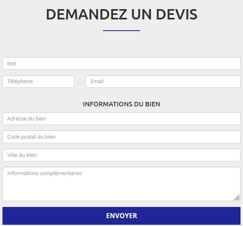This screenshot has height=226, width=243.
Task: Focus the Téléphone input field
Action: pyautogui.click(x=38, y=82)
